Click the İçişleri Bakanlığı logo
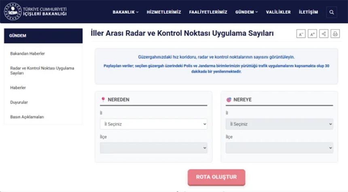 tap(36, 12)
